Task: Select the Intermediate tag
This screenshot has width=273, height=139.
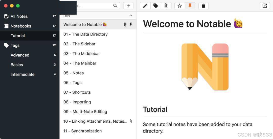Action: (x=30, y=75)
